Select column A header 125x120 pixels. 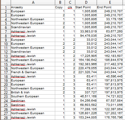pyautogui.click(x=33, y=2)
